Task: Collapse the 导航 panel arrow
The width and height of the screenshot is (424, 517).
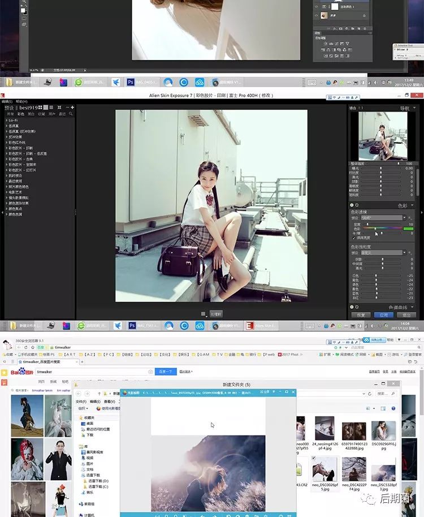Action: tap(414, 108)
